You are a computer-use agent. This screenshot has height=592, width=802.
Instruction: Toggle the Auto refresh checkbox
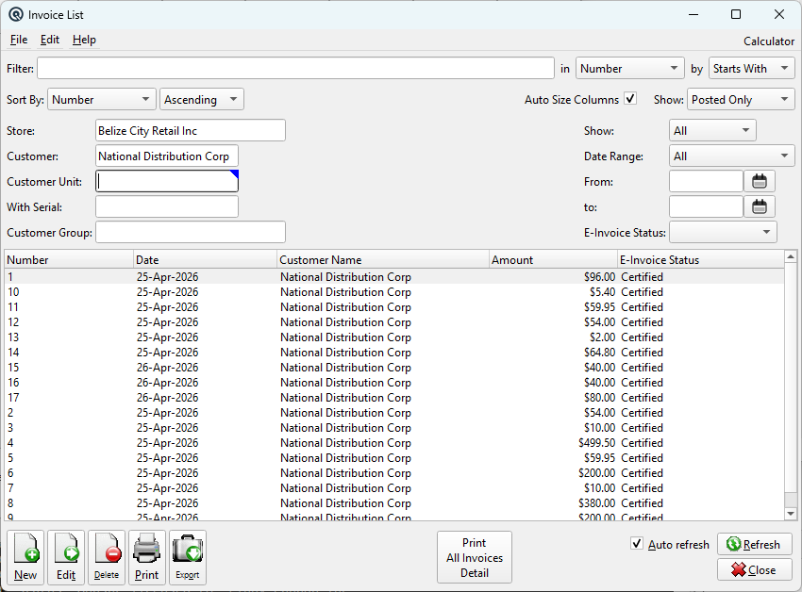coord(637,543)
